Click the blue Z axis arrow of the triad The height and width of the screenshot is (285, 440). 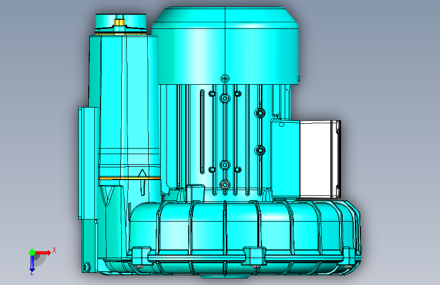32,263
